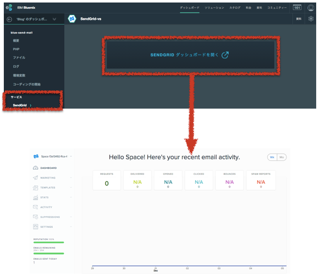The image size is (320, 277).
Task: Click the IBM Bluemix logo icon
Action: pos(9,8)
